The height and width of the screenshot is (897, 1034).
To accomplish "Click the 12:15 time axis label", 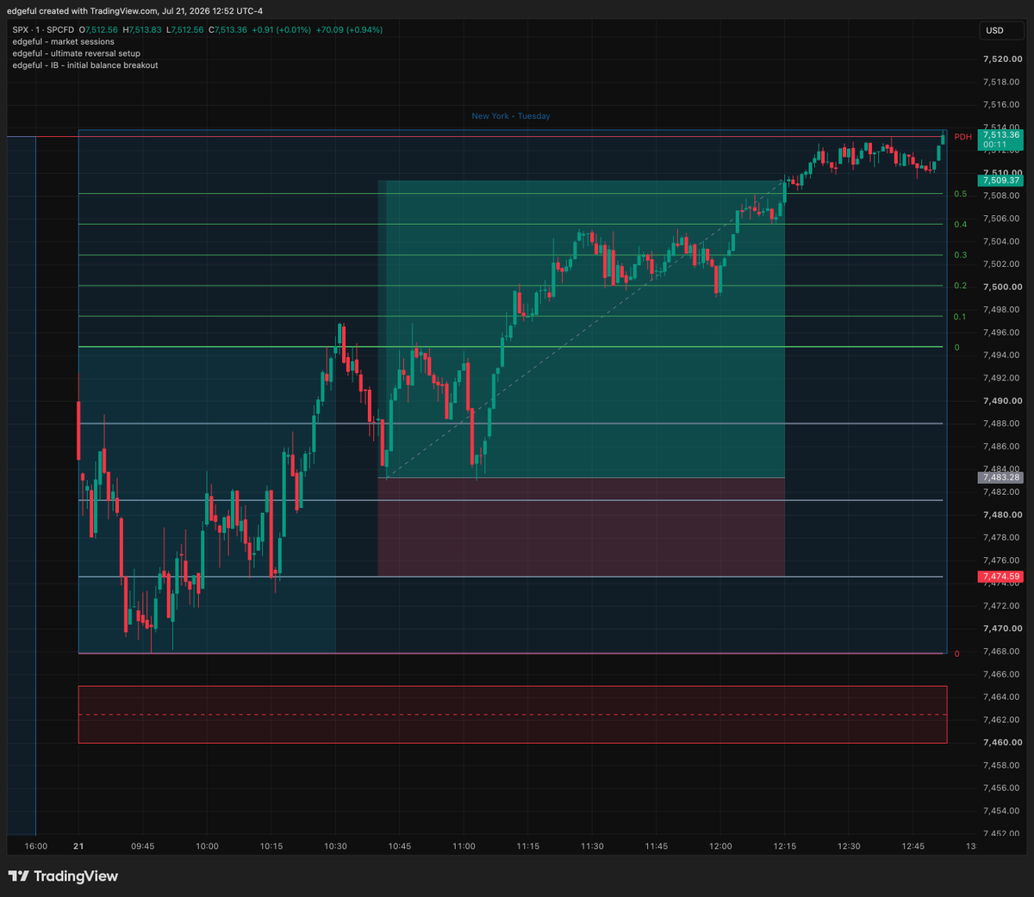I will coord(785,846).
